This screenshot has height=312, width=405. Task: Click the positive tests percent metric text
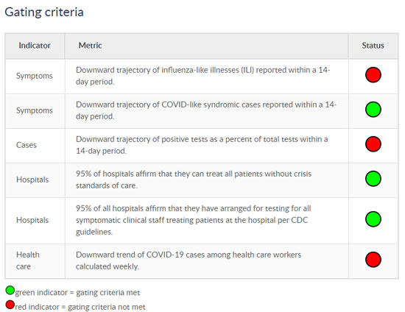point(202,145)
